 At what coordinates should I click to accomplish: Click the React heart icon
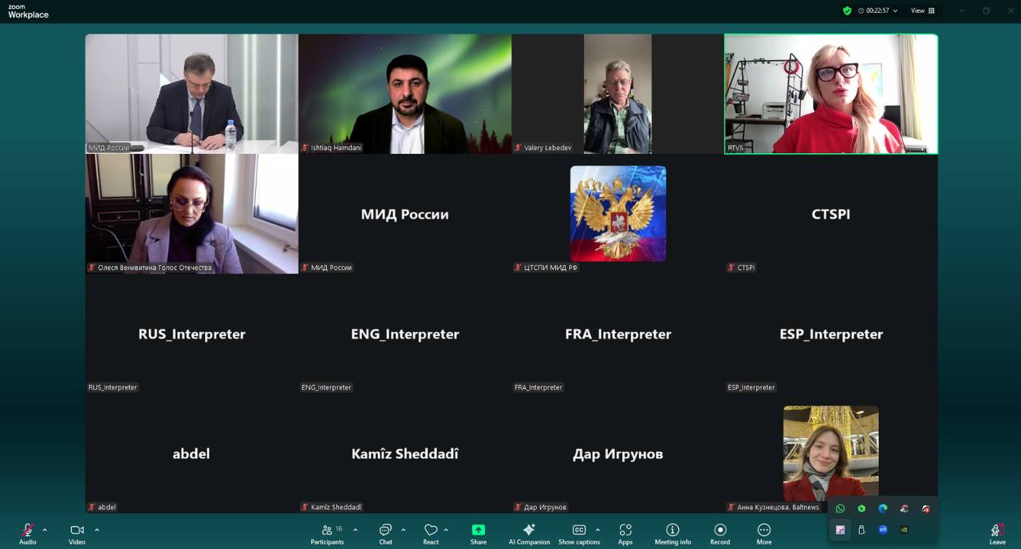431,531
